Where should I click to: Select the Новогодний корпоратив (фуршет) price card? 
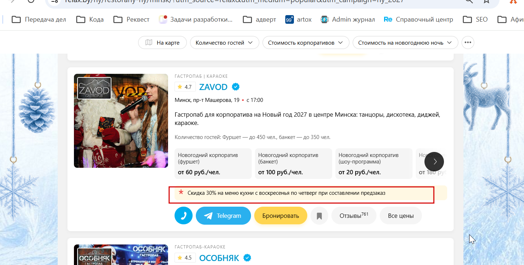[x=213, y=163]
